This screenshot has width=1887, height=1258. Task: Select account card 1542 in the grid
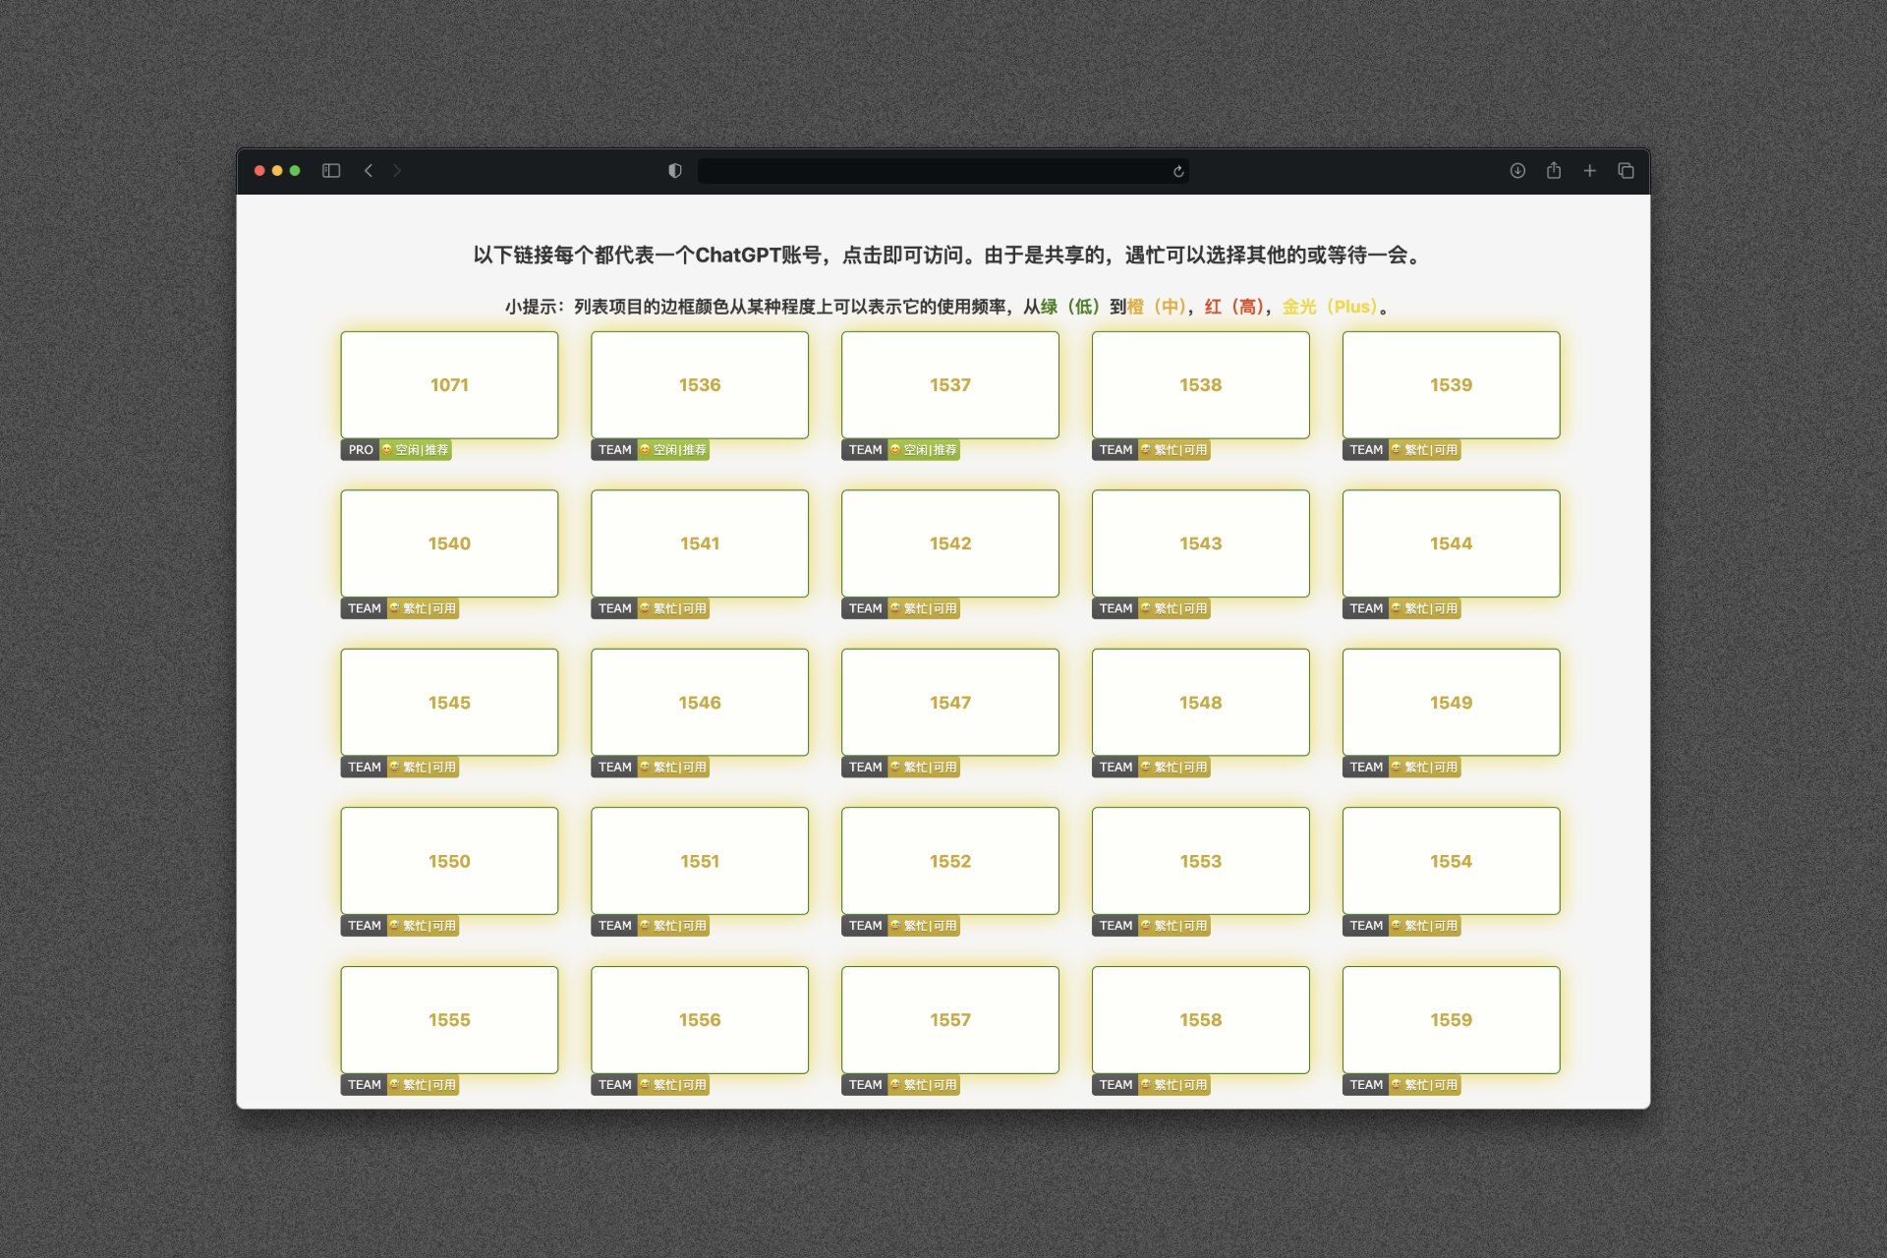pos(949,543)
